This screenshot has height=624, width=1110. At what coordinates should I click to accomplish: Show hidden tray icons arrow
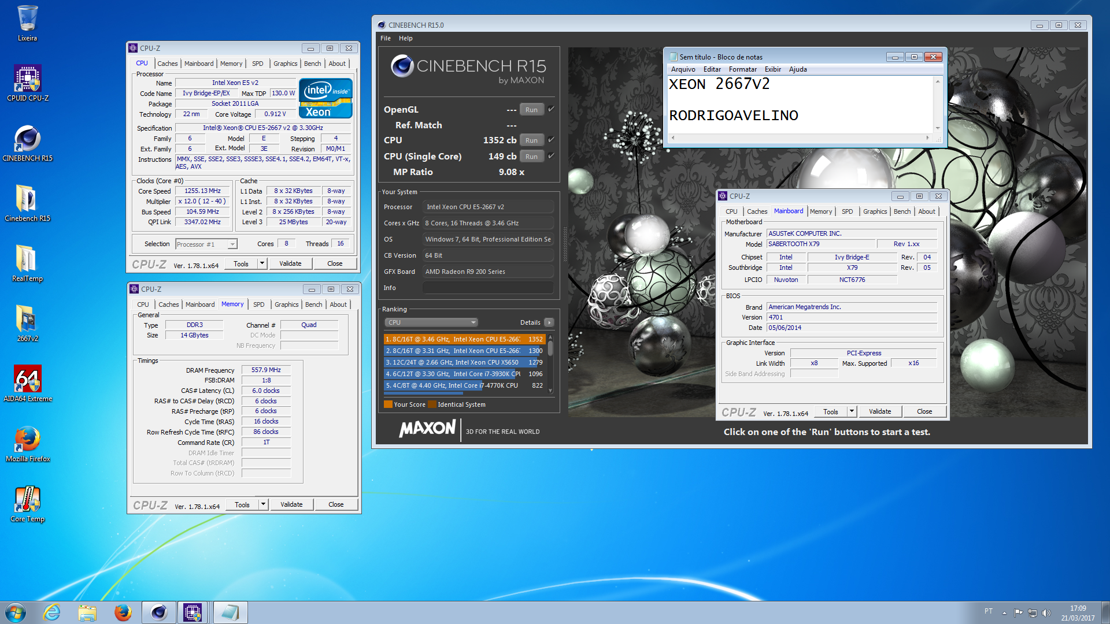coord(1004,613)
